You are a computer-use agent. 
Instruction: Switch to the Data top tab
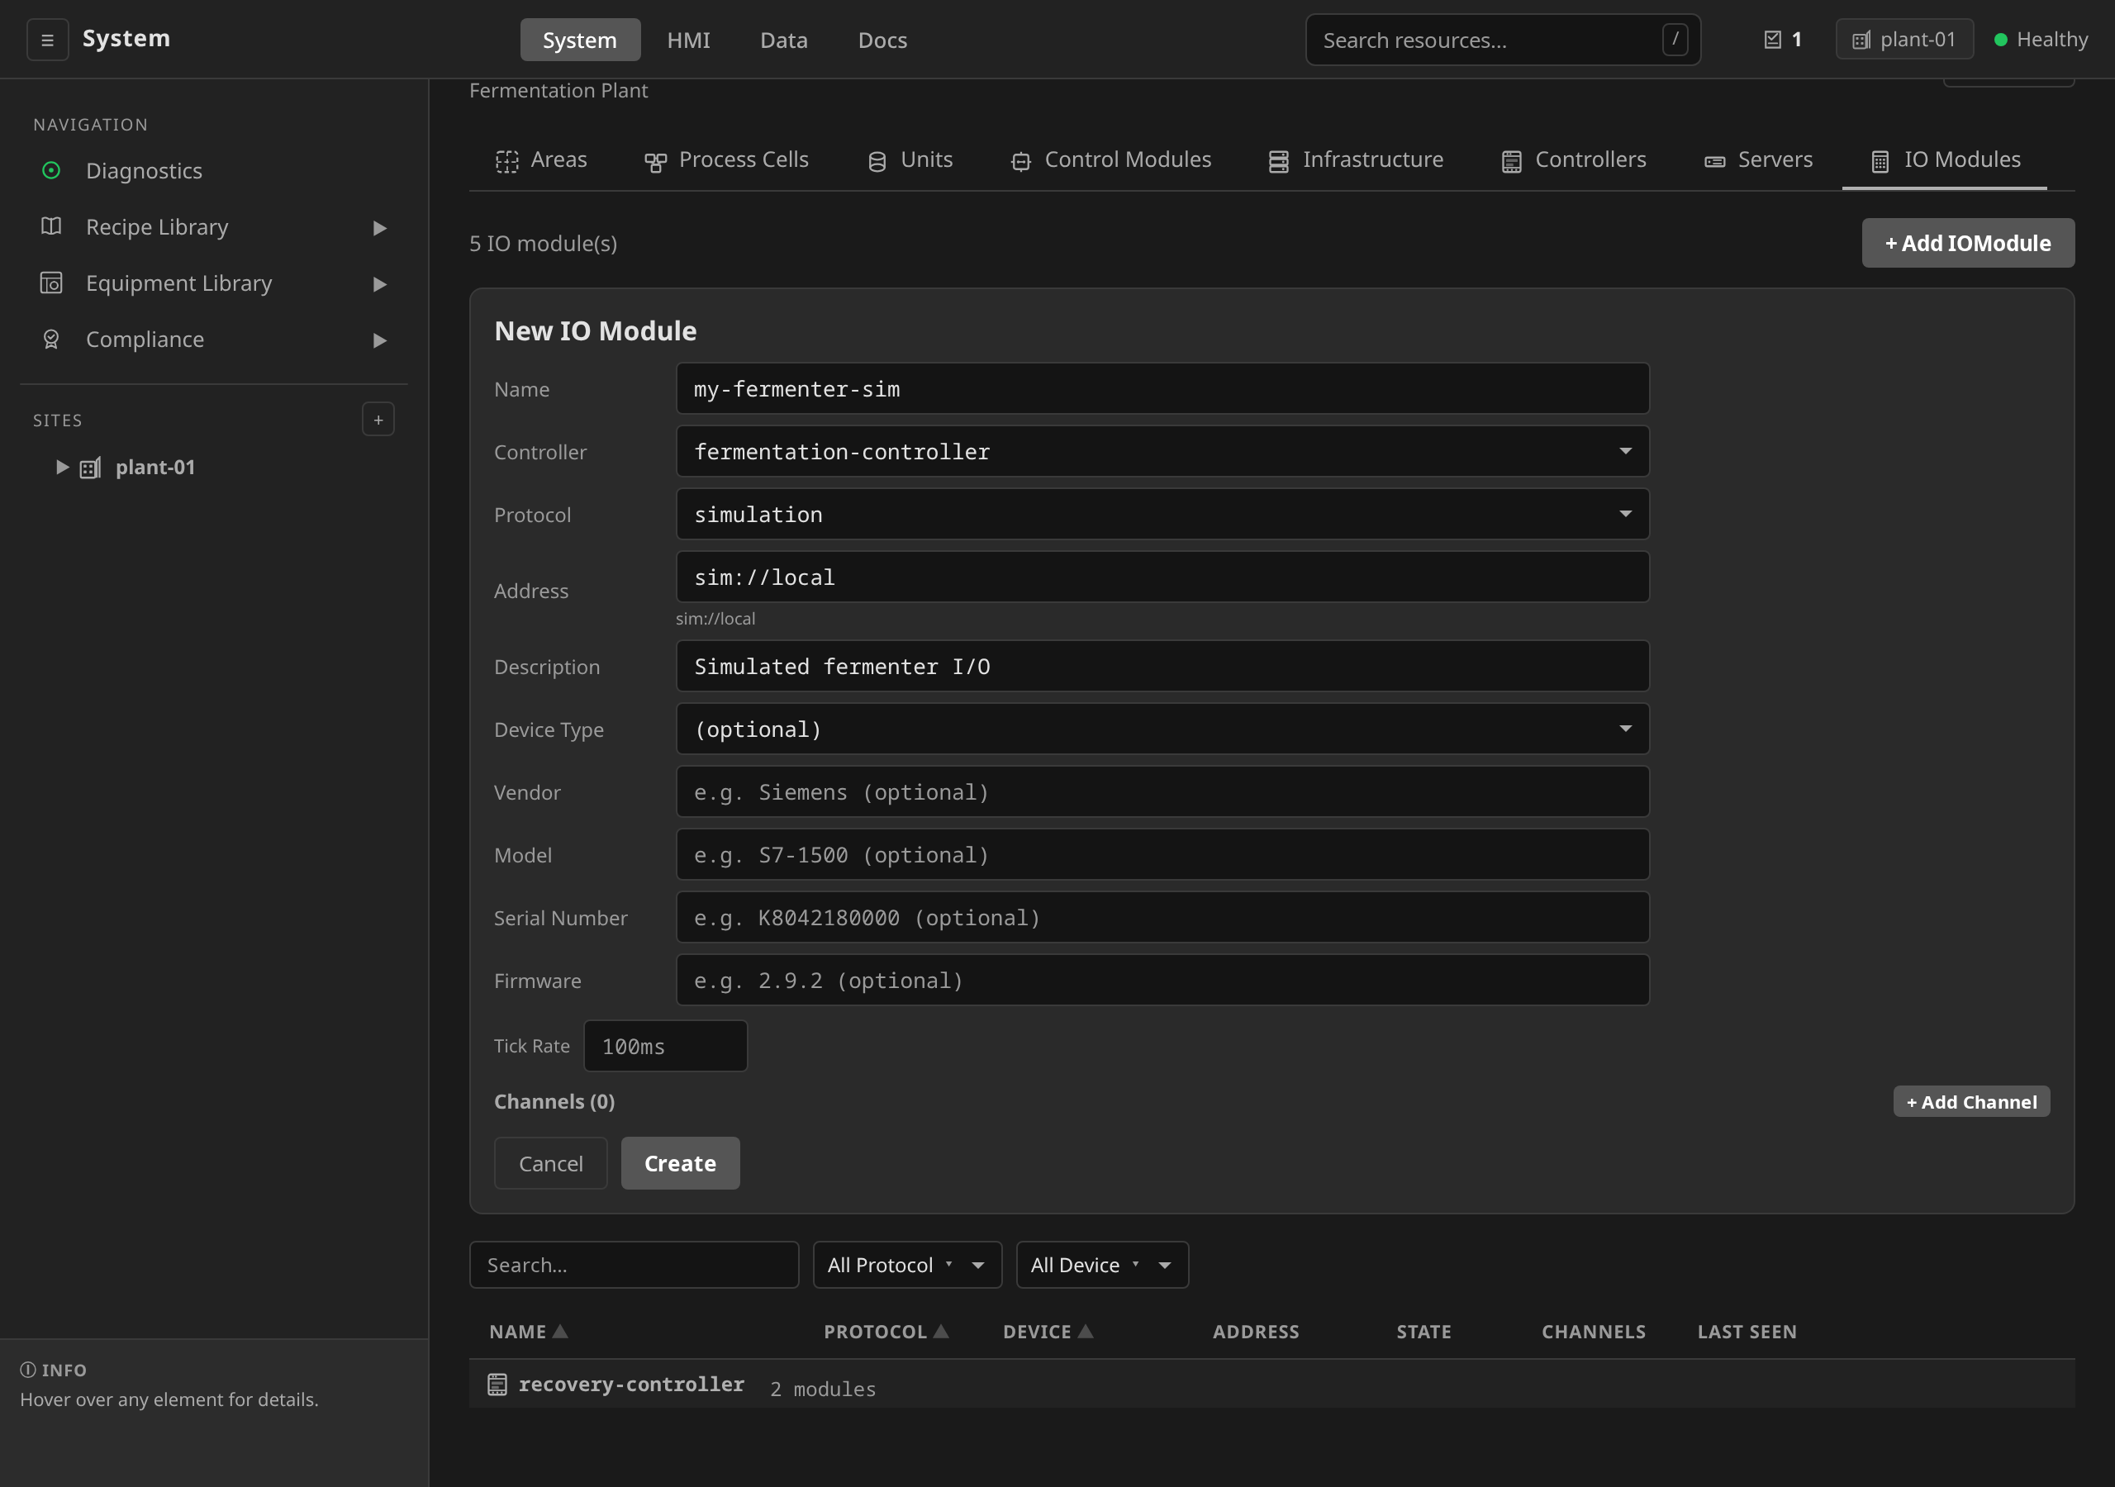point(784,40)
